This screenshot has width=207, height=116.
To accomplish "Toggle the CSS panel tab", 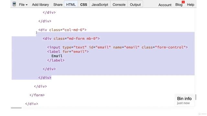I will pyautogui.click(x=83, y=4).
